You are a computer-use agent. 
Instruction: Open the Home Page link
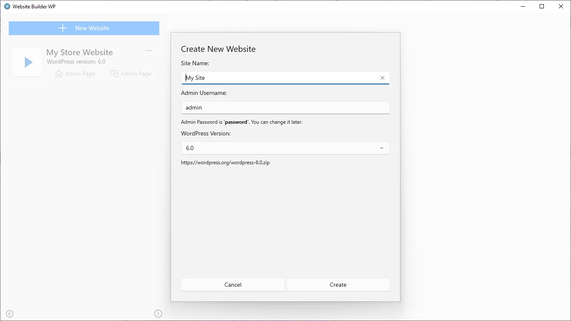75,74
